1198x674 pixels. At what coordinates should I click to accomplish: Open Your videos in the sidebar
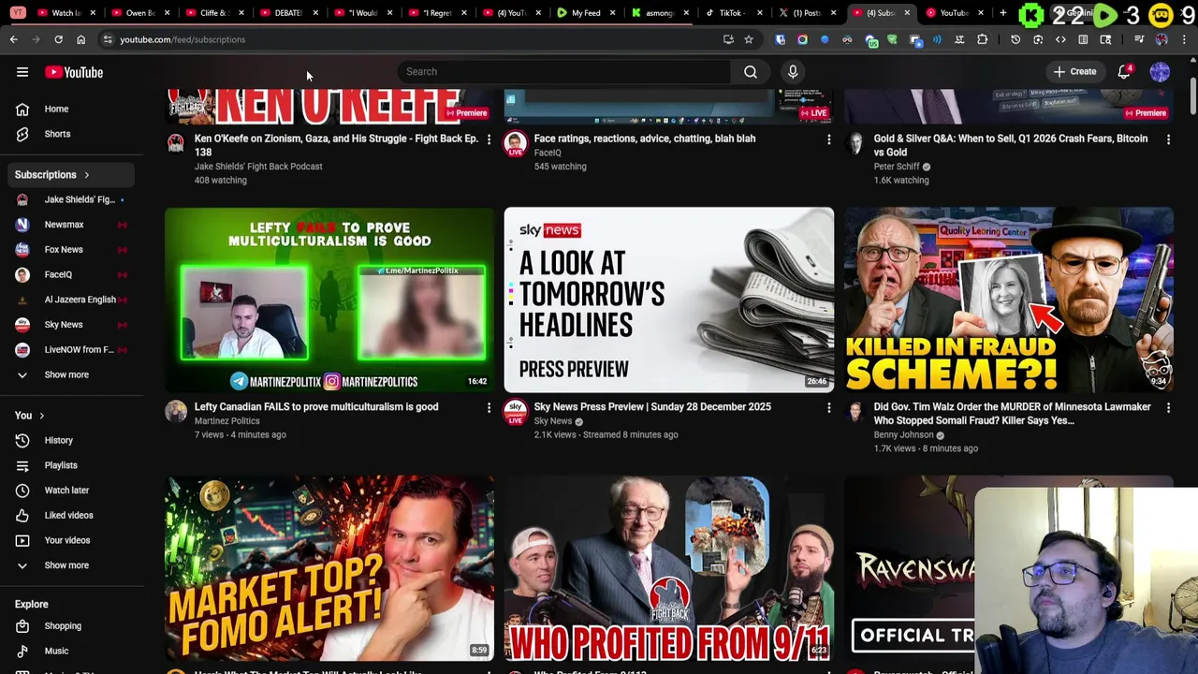coord(72,540)
